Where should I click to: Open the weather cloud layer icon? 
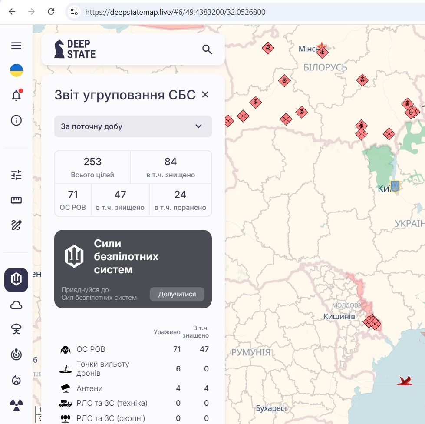[x=16, y=305]
